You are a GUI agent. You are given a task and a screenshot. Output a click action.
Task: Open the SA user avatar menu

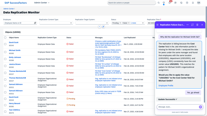[199, 3]
